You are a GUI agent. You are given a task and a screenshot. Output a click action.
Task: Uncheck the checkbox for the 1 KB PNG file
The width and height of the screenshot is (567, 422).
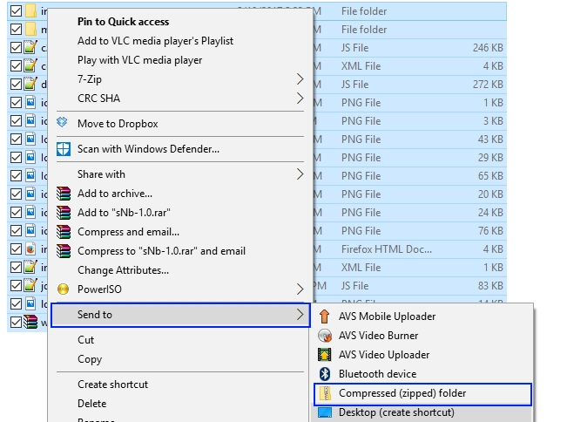pos(16,102)
